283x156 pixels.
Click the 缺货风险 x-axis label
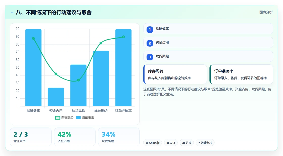(78, 111)
